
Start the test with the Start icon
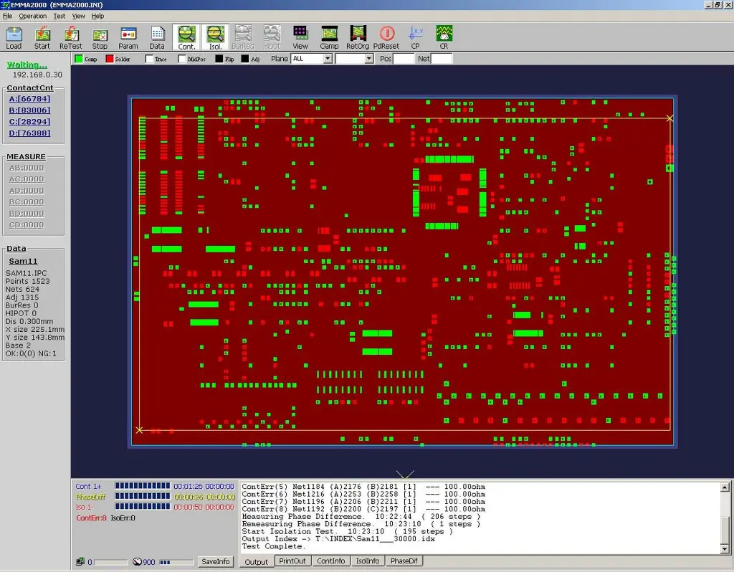[42, 37]
